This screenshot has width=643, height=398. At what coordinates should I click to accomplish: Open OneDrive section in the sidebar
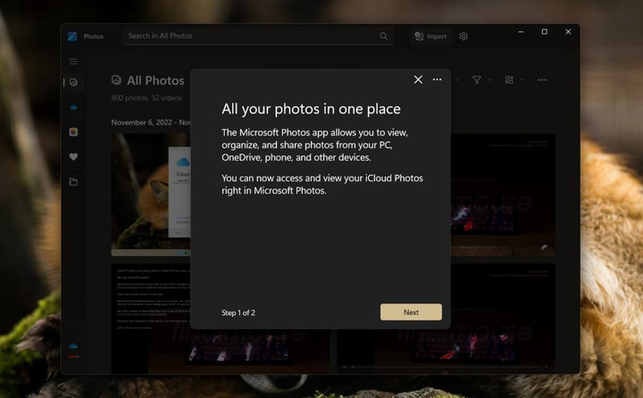[x=73, y=107]
